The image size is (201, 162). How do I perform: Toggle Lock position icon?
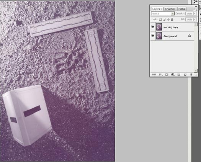pyautogui.click(x=168, y=20)
